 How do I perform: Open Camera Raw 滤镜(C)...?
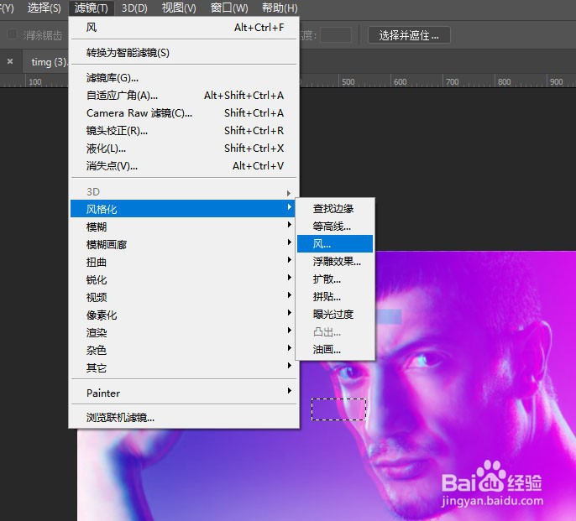pyautogui.click(x=184, y=113)
